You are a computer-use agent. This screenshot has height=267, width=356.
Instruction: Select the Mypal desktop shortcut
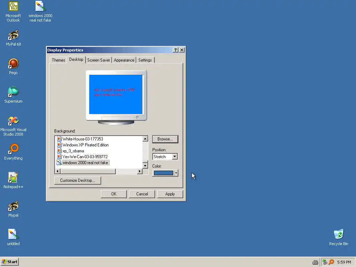(x=14, y=209)
